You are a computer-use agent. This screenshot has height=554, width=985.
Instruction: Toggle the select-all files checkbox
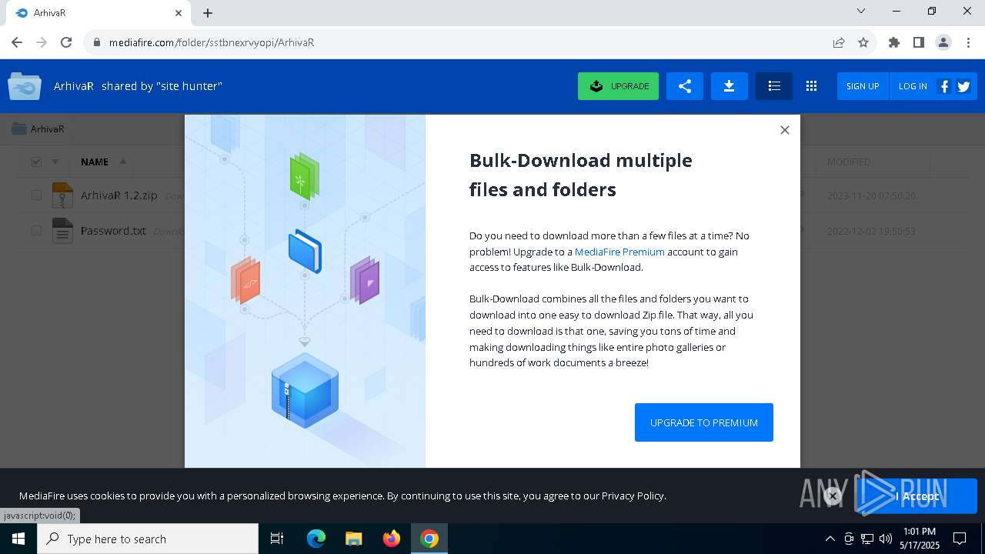click(x=36, y=162)
